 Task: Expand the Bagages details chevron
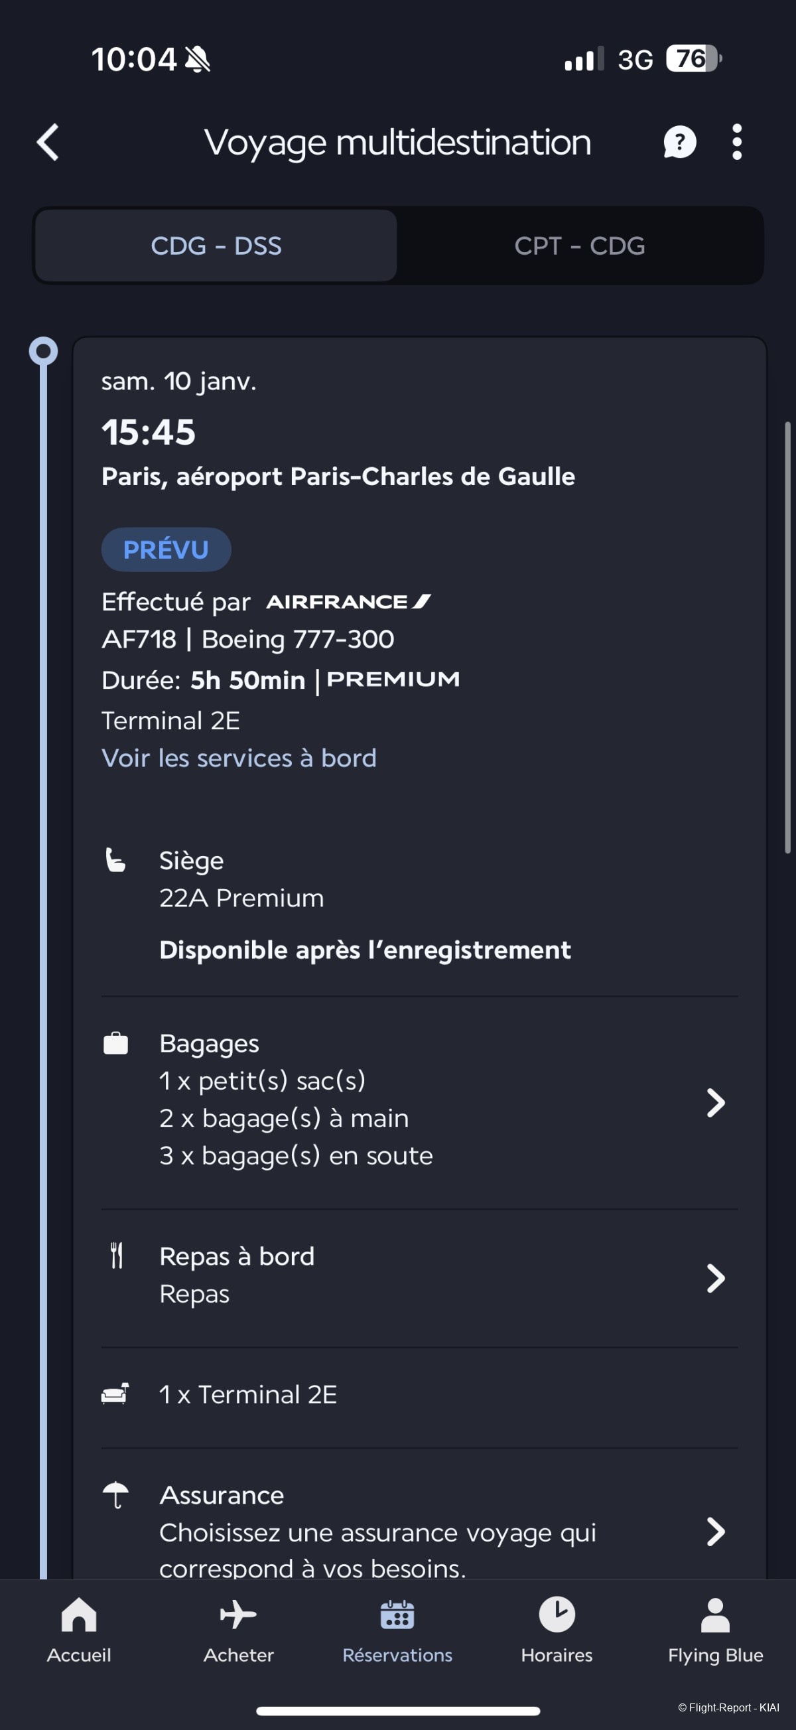pos(716,1103)
